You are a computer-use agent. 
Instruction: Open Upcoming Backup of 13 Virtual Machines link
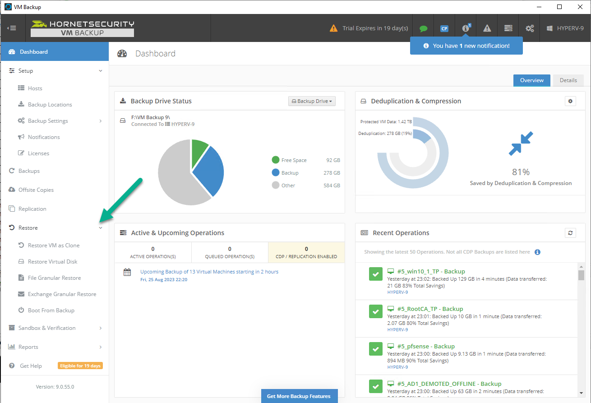209,272
